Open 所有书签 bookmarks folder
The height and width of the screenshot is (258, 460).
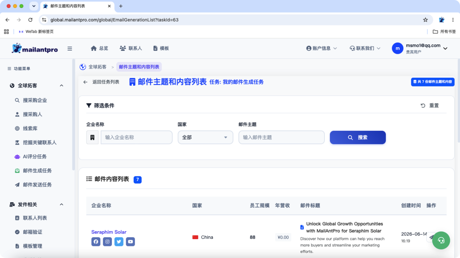click(x=444, y=32)
